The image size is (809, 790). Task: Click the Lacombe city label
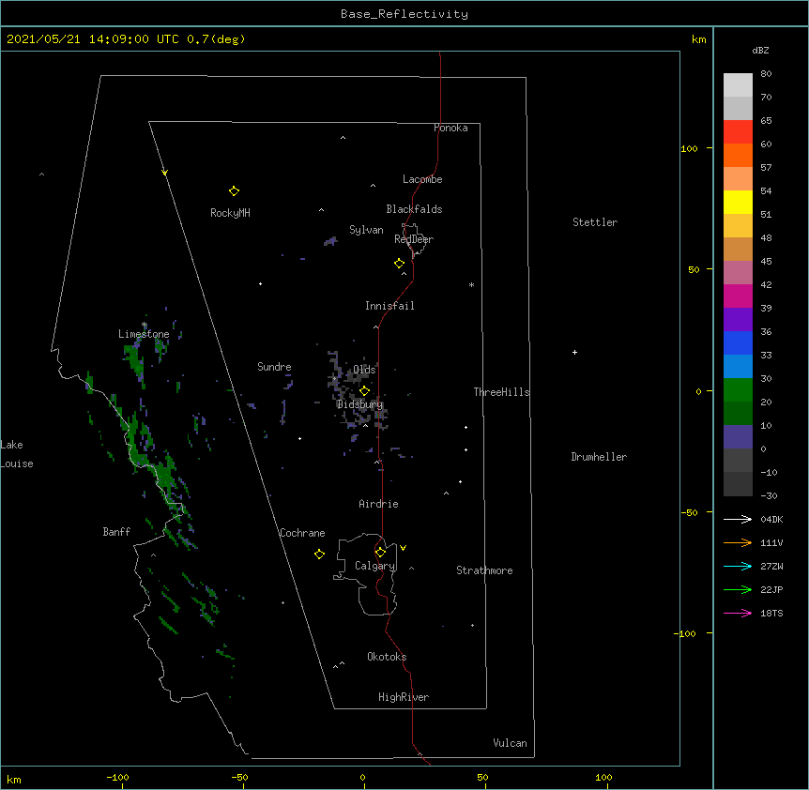422,179
